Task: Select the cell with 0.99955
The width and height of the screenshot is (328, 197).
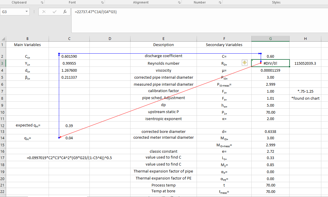Action: 69,64
